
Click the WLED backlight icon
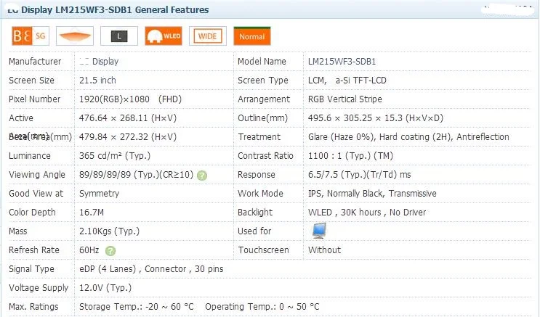[164, 36]
